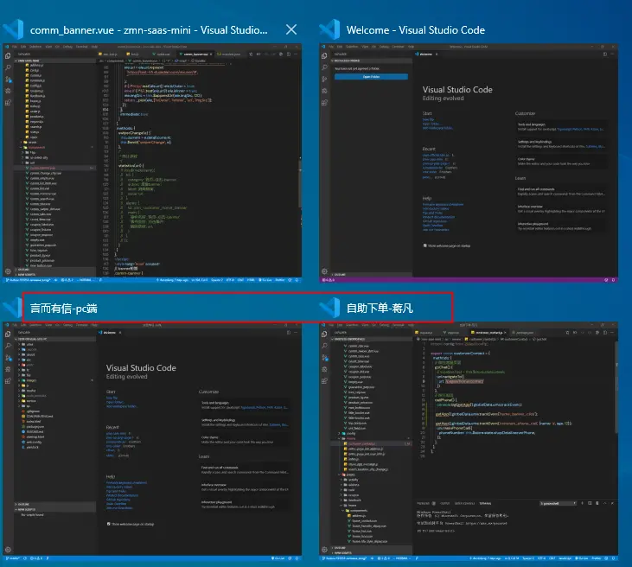The height and width of the screenshot is (567, 632).
Task: Select the Welcome - Visual Studio Code thumbnail
Action: (x=469, y=162)
